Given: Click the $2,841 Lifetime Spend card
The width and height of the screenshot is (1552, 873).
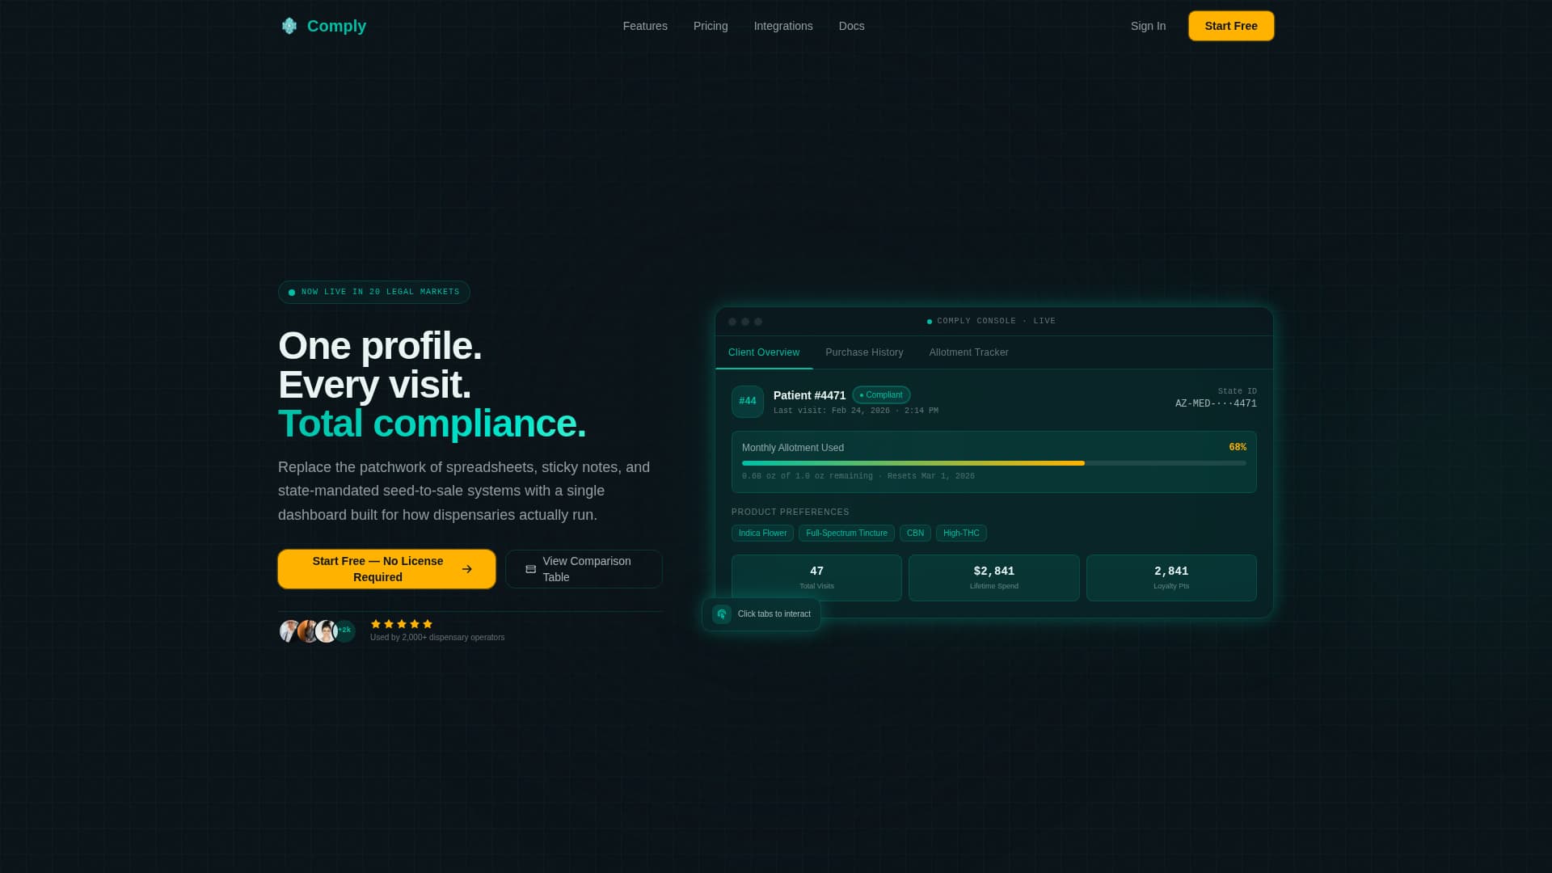Looking at the screenshot, I should 993,578.
